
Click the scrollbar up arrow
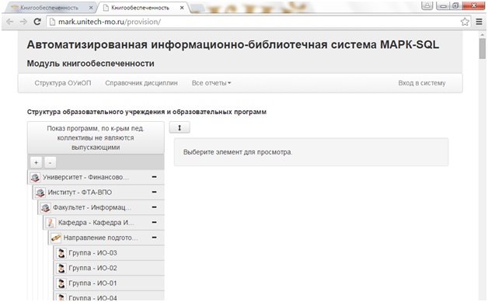pos(482,34)
